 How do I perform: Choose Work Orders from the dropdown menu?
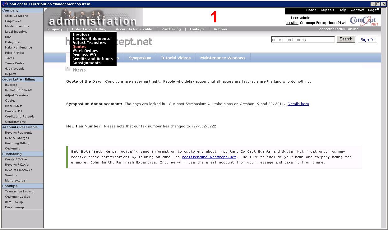pyautogui.click(x=85, y=51)
